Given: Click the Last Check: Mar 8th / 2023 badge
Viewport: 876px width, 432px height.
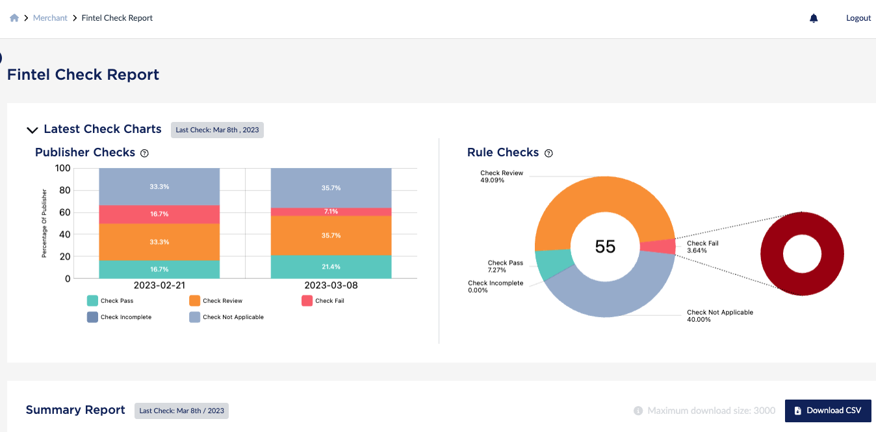Looking at the screenshot, I should (x=181, y=411).
